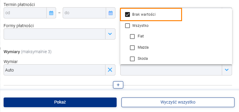239x112 pixels.
Task: Open calendar for payment date 'od' field
Action: click(x=51, y=13)
